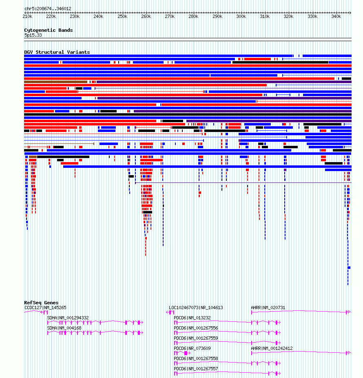Click the 260k ruler position label

[146, 16]
